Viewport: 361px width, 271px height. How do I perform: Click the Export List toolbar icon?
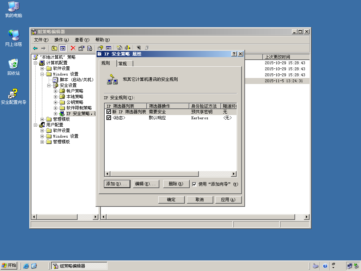tap(90, 48)
